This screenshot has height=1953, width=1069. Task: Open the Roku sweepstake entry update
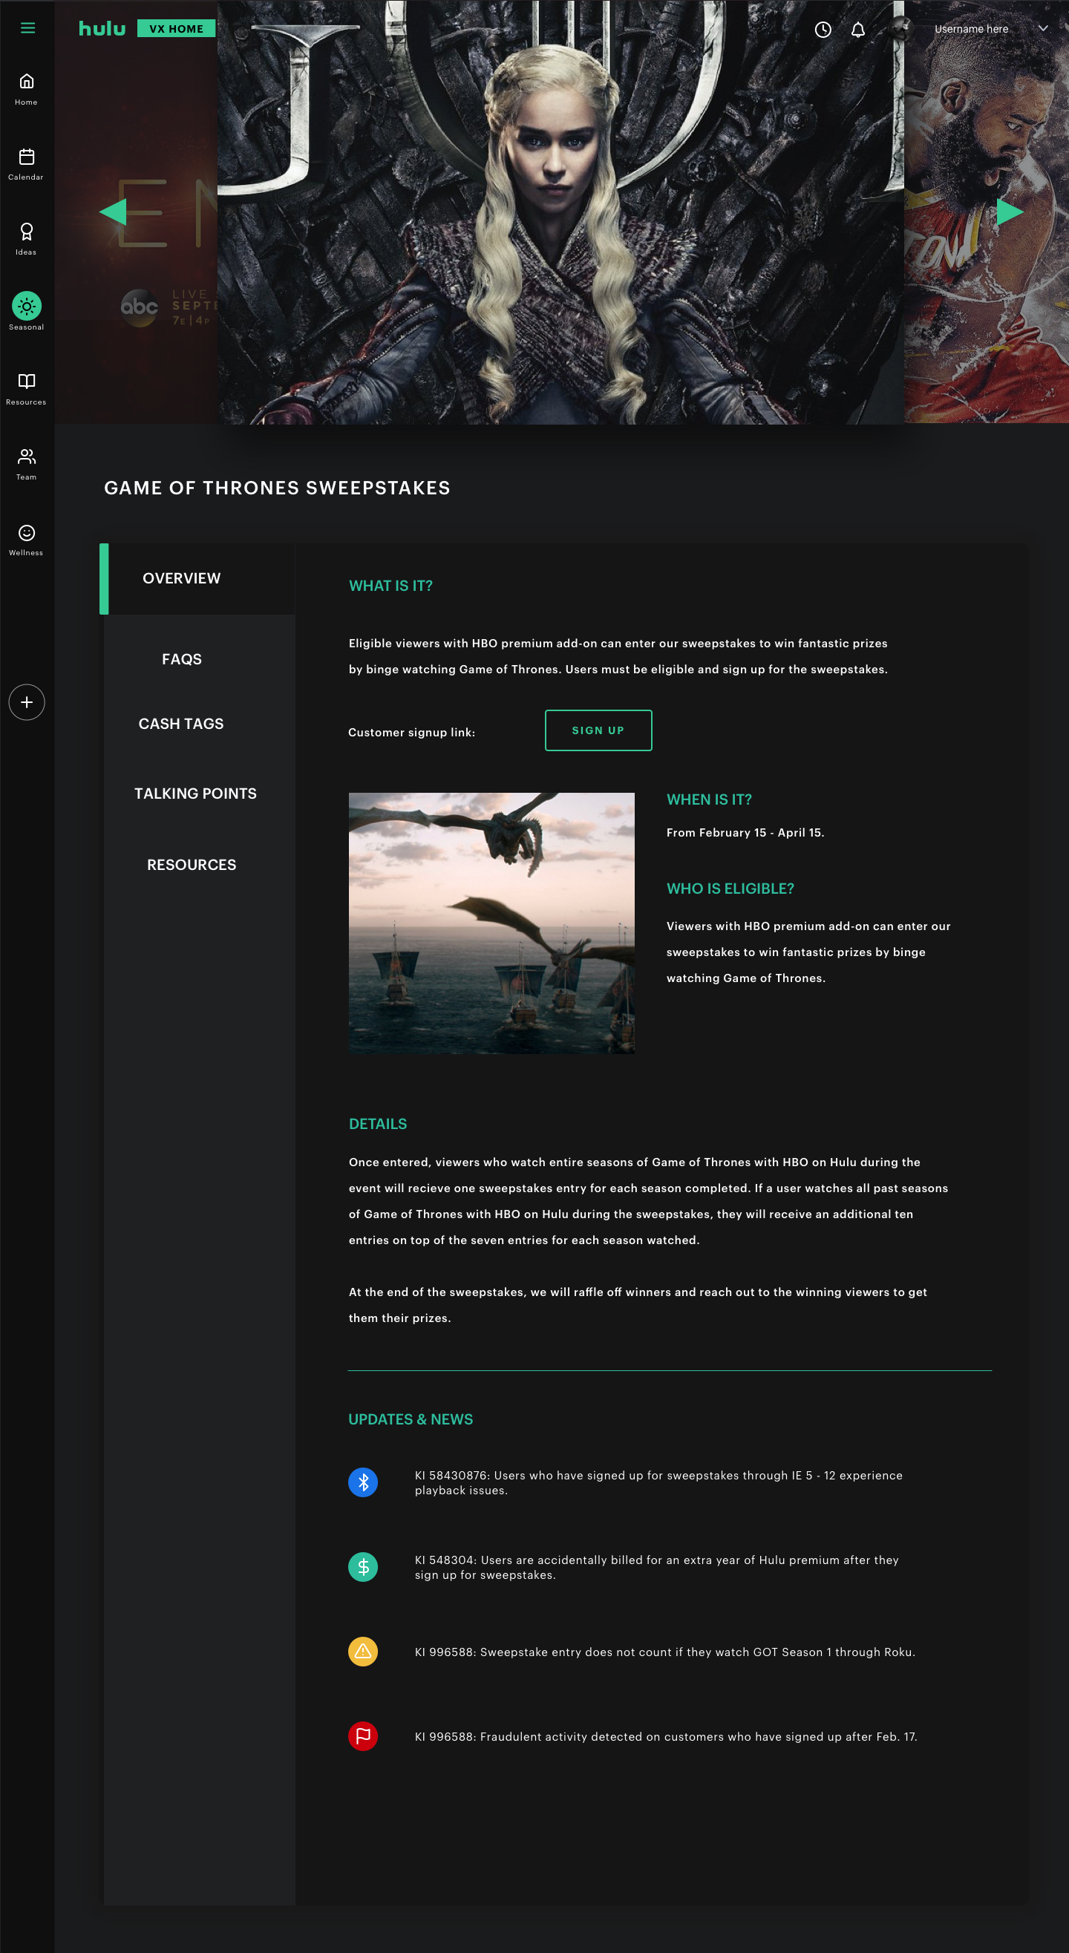pos(665,1652)
